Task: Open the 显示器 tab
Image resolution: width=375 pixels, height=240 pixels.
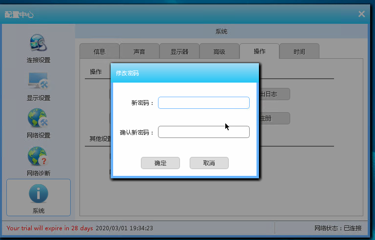Action: coord(179,51)
